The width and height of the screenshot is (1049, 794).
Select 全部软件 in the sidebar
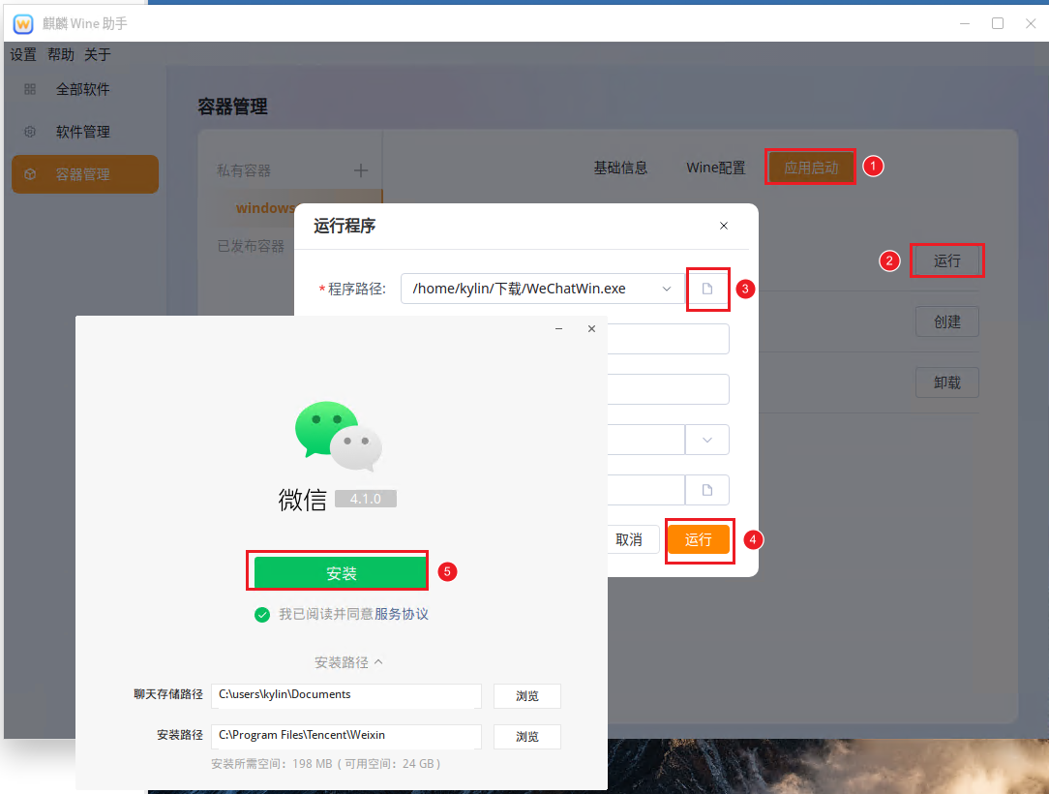pos(83,89)
